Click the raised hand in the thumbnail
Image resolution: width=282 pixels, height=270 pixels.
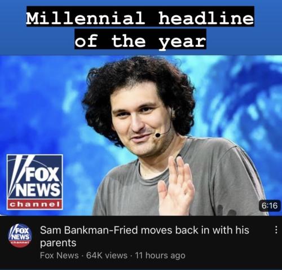click(176, 188)
